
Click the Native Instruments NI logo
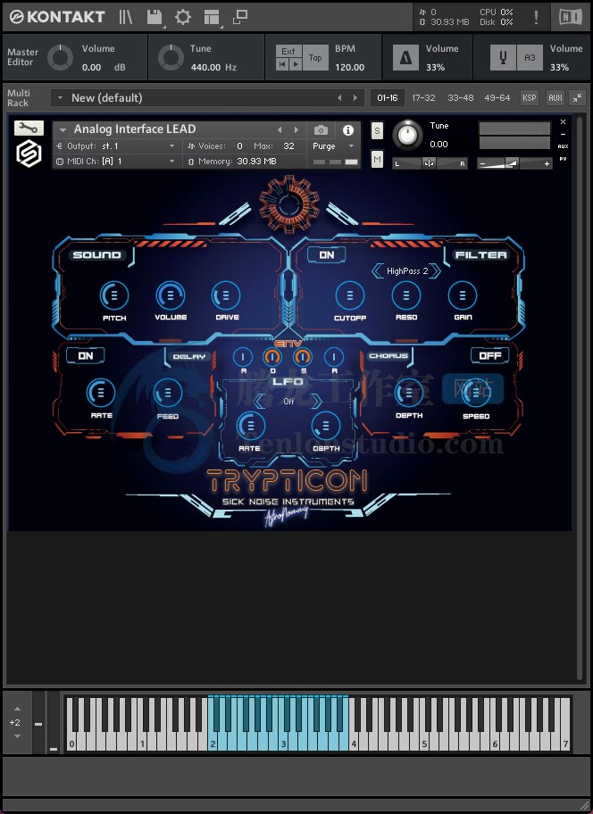pyautogui.click(x=570, y=17)
